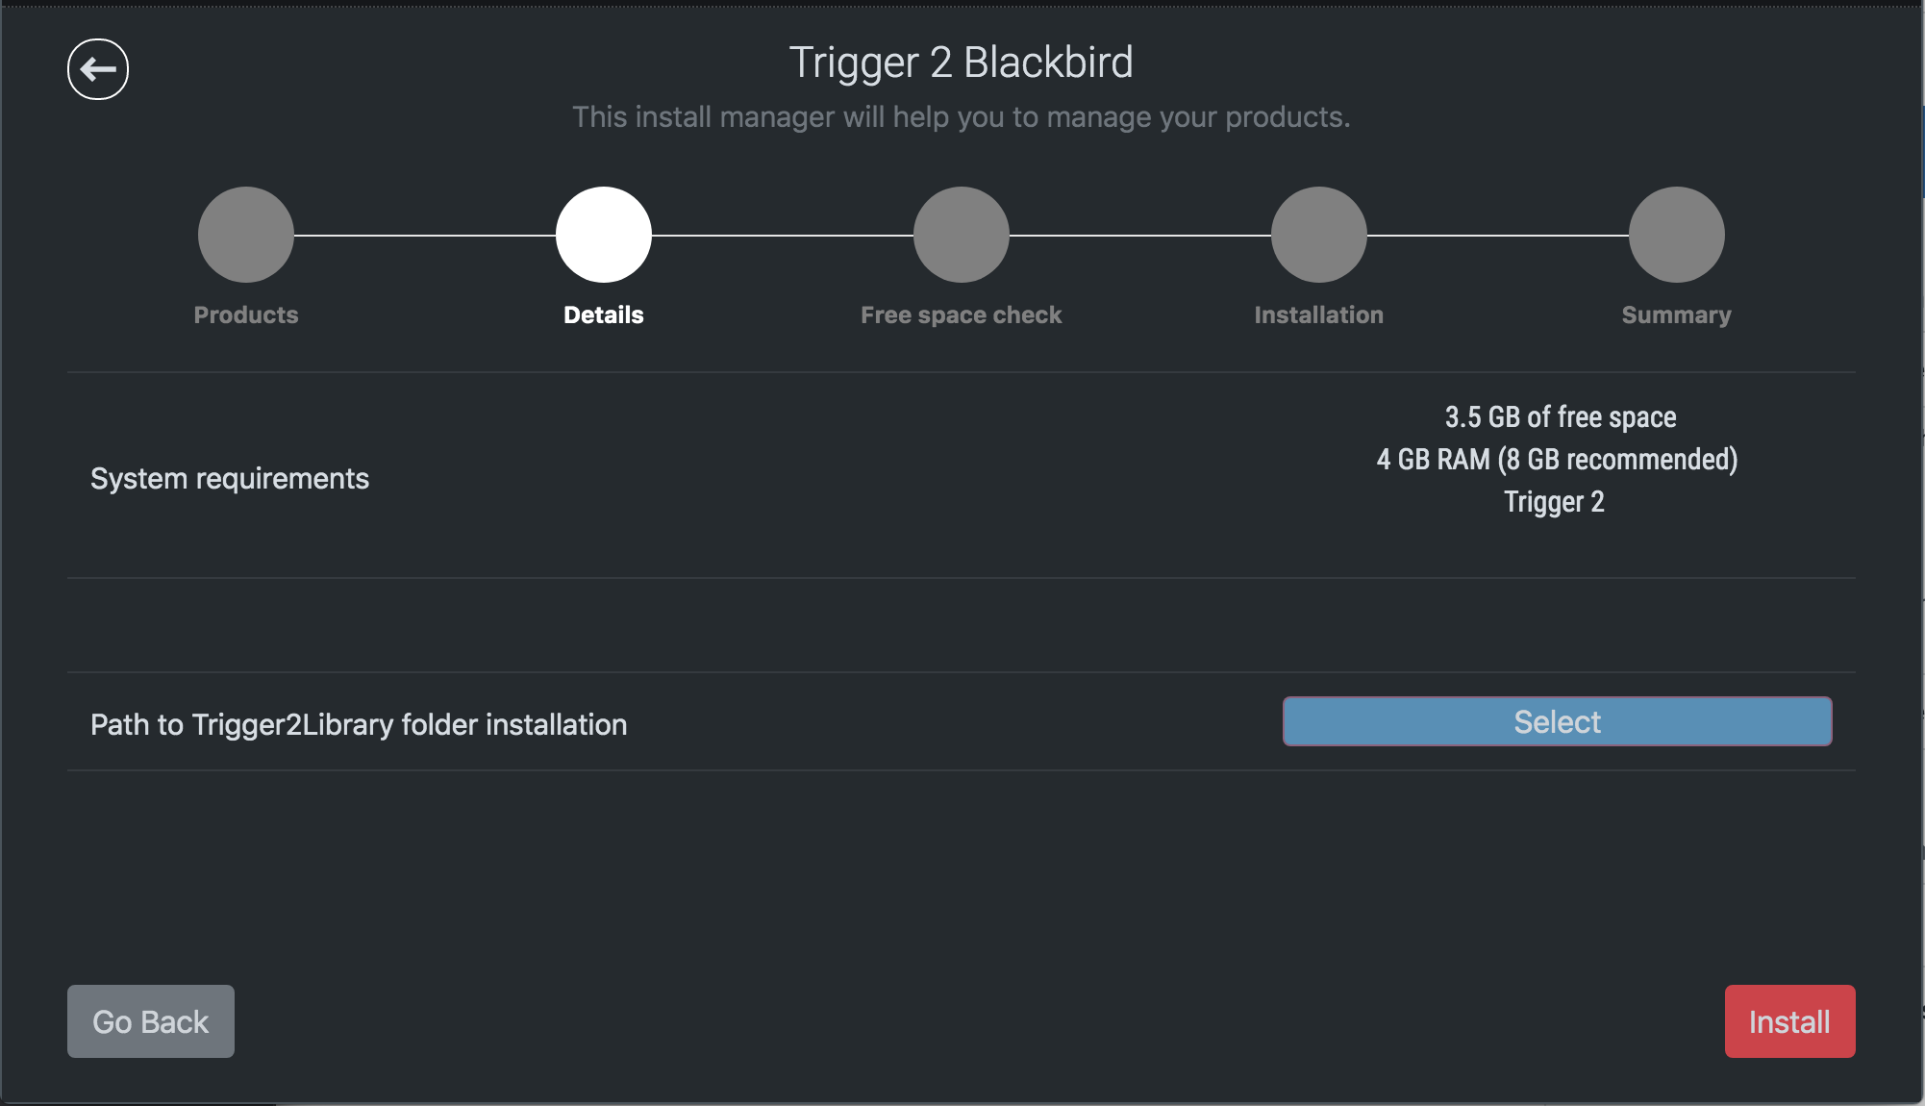Start installation with the Install button
Image resolution: width=1925 pixels, height=1106 pixels.
click(x=1790, y=1021)
